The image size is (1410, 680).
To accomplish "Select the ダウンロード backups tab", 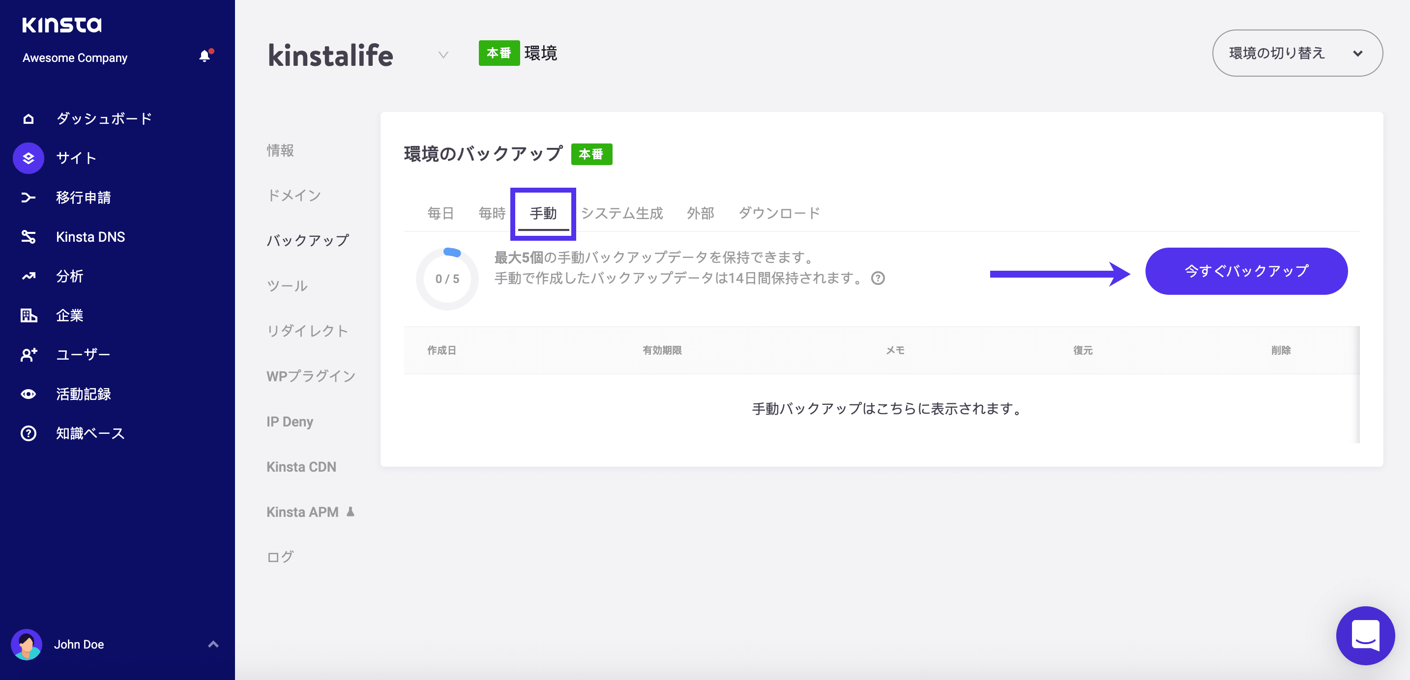I will (779, 213).
